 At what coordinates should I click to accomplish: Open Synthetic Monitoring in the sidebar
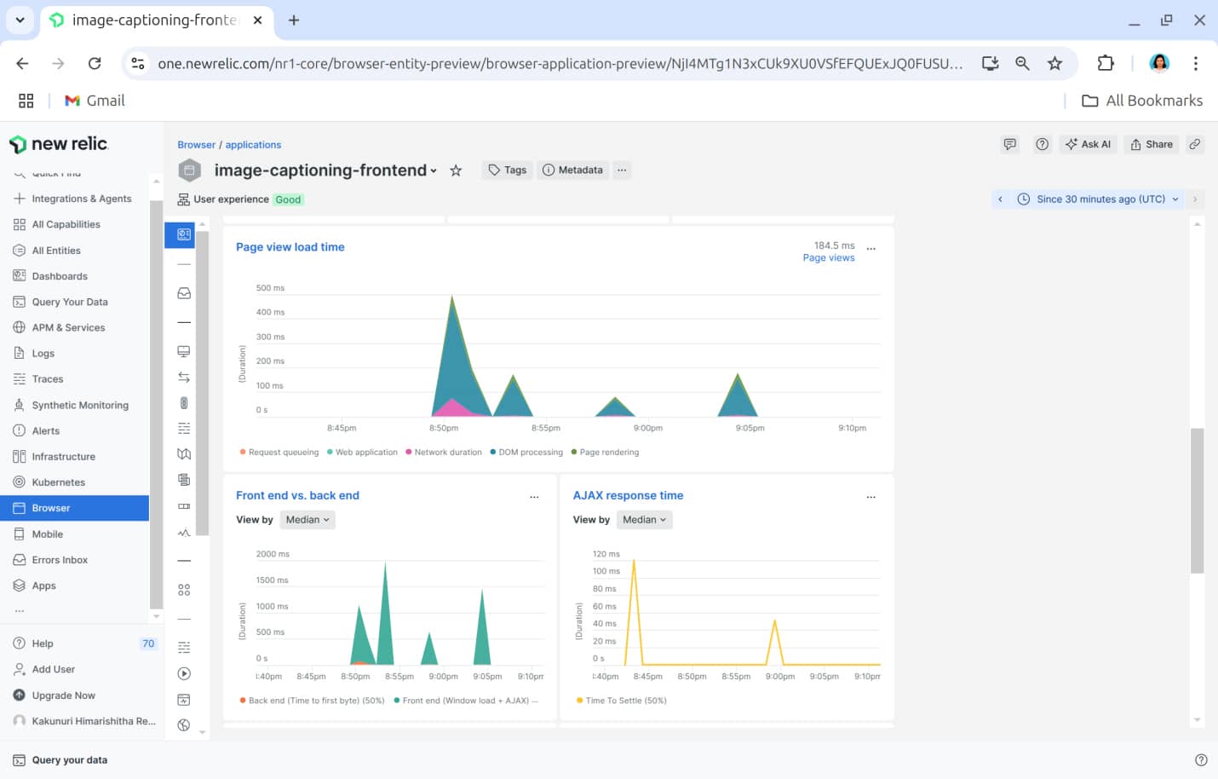[80, 406]
